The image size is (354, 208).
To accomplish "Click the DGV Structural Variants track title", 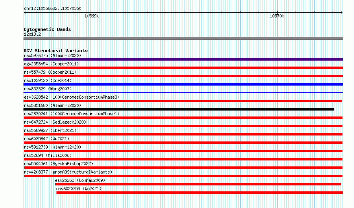I will (56, 51).
